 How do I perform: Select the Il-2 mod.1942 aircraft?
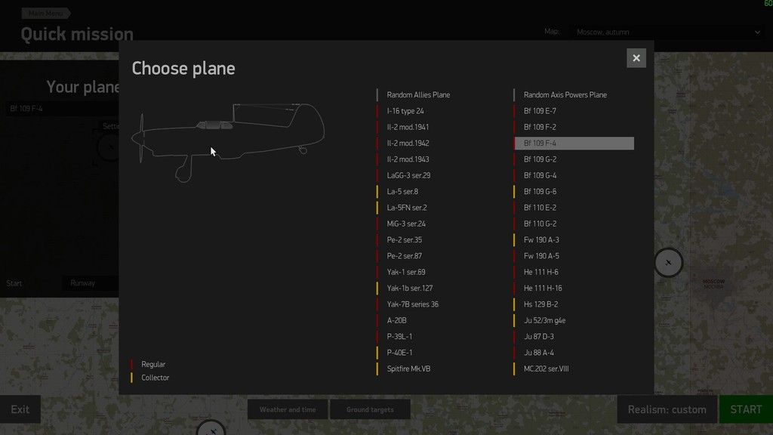408,143
